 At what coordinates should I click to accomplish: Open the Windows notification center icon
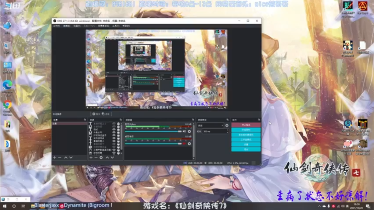368,206
